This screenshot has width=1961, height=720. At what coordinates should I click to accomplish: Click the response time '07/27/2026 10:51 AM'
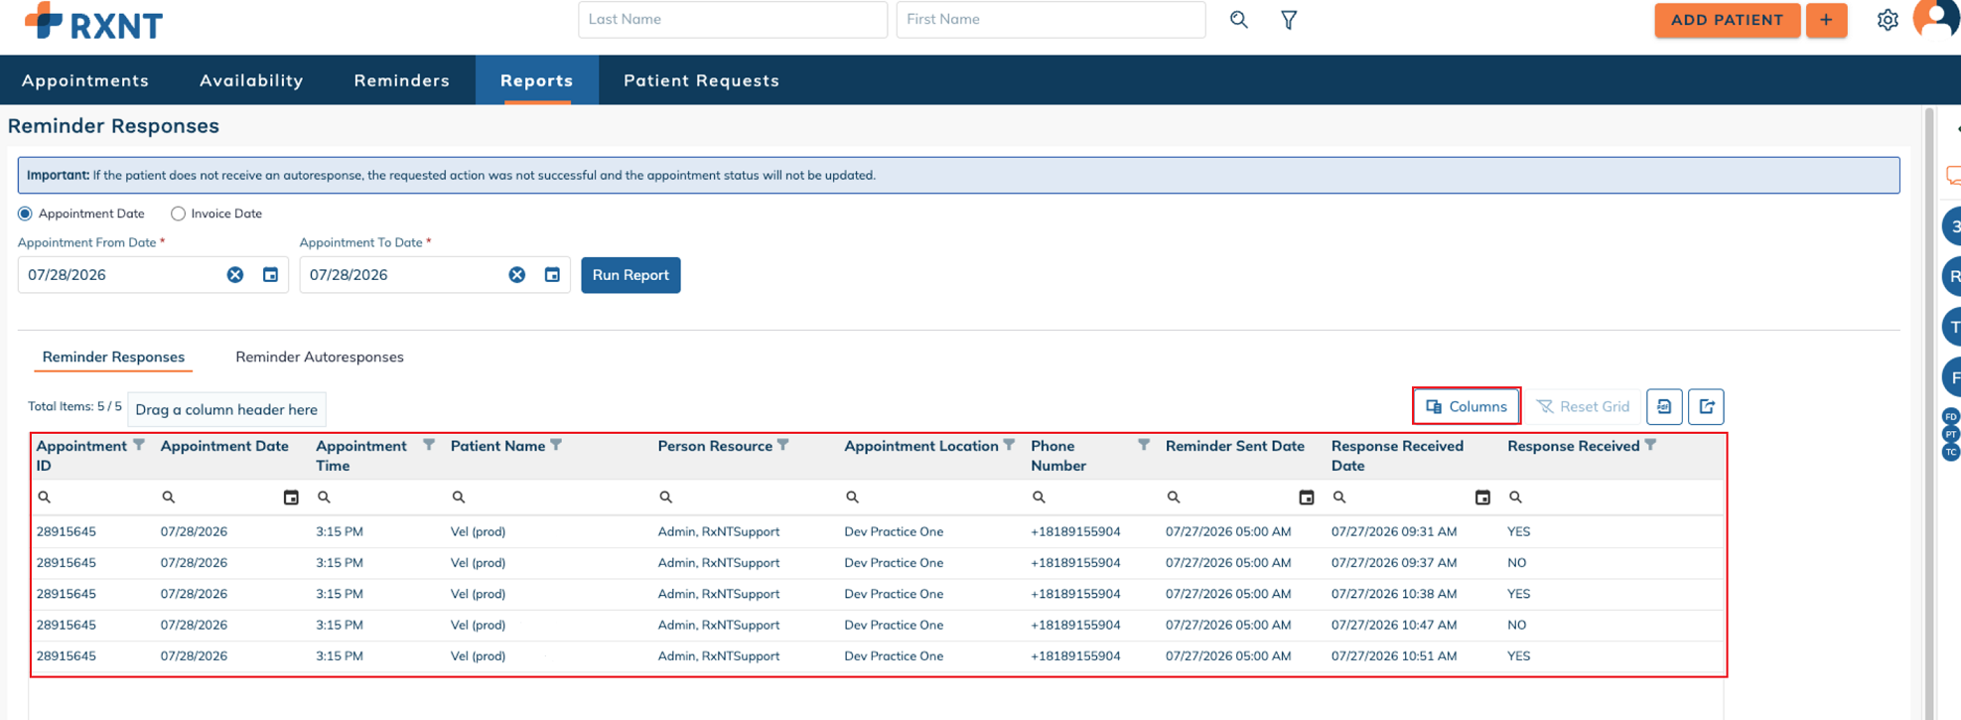[1394, 655]
